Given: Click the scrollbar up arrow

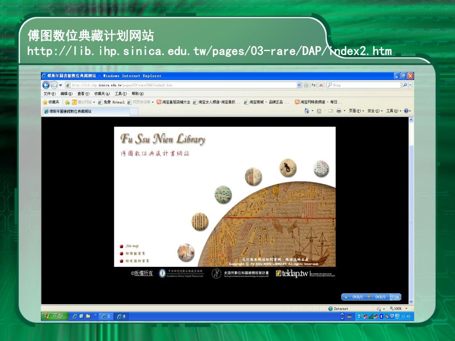Looking at the screenshot, I should [x=411, y=120].
